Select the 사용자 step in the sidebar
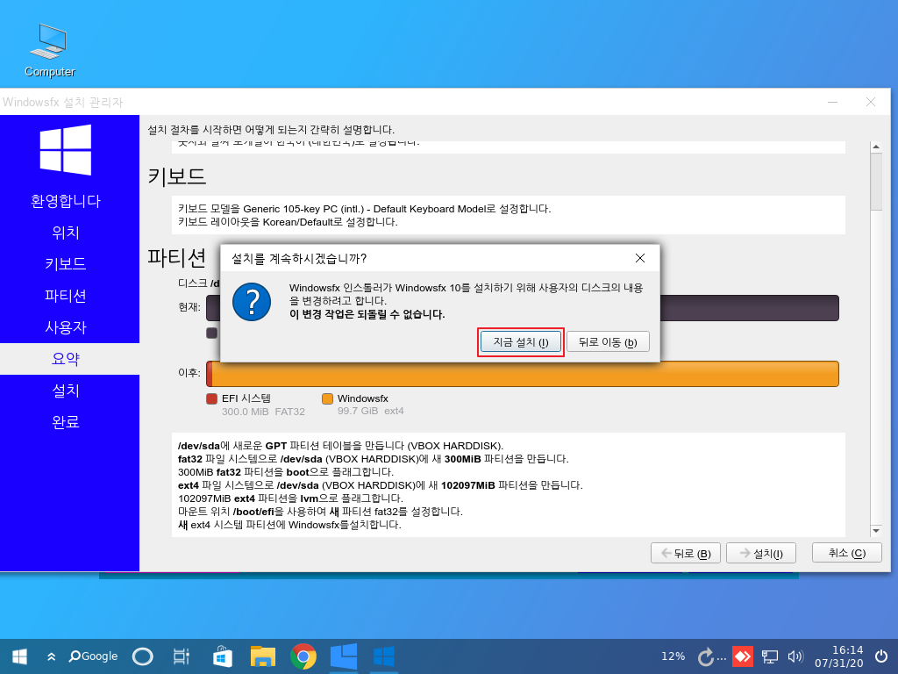The height and width of the screenshot is (674, 898). click(66, 327)
